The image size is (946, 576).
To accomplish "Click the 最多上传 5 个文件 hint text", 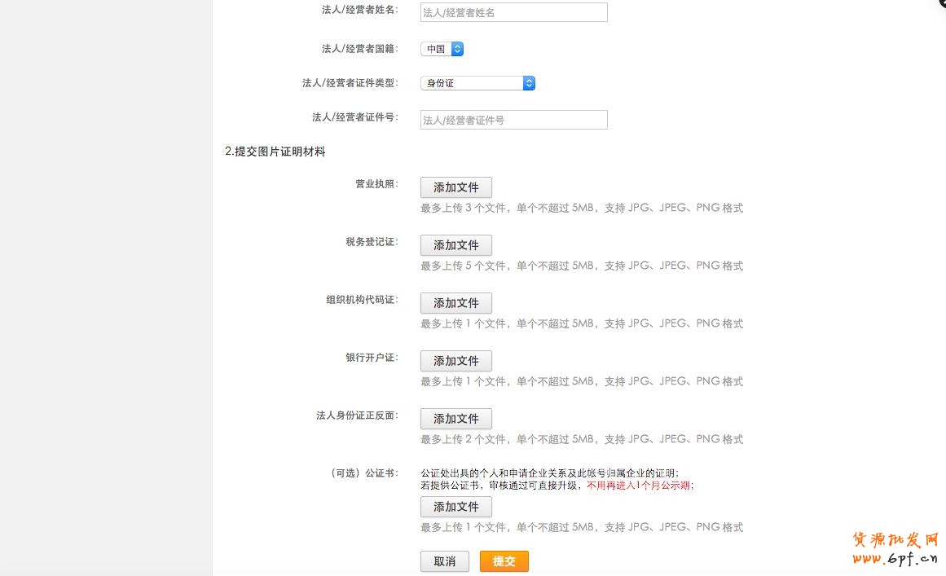I will click(581, 266).
